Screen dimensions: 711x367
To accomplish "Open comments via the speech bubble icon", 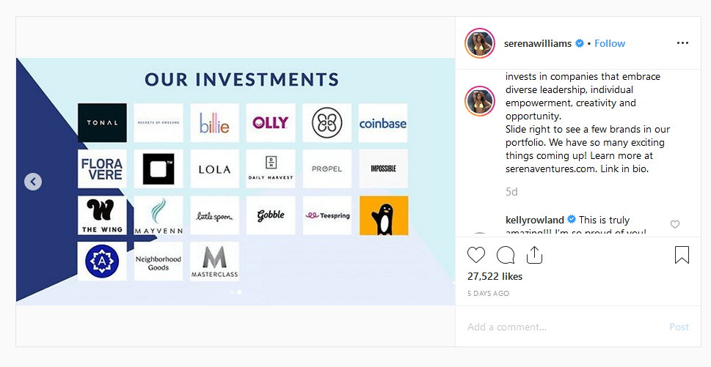I will 506,255.
